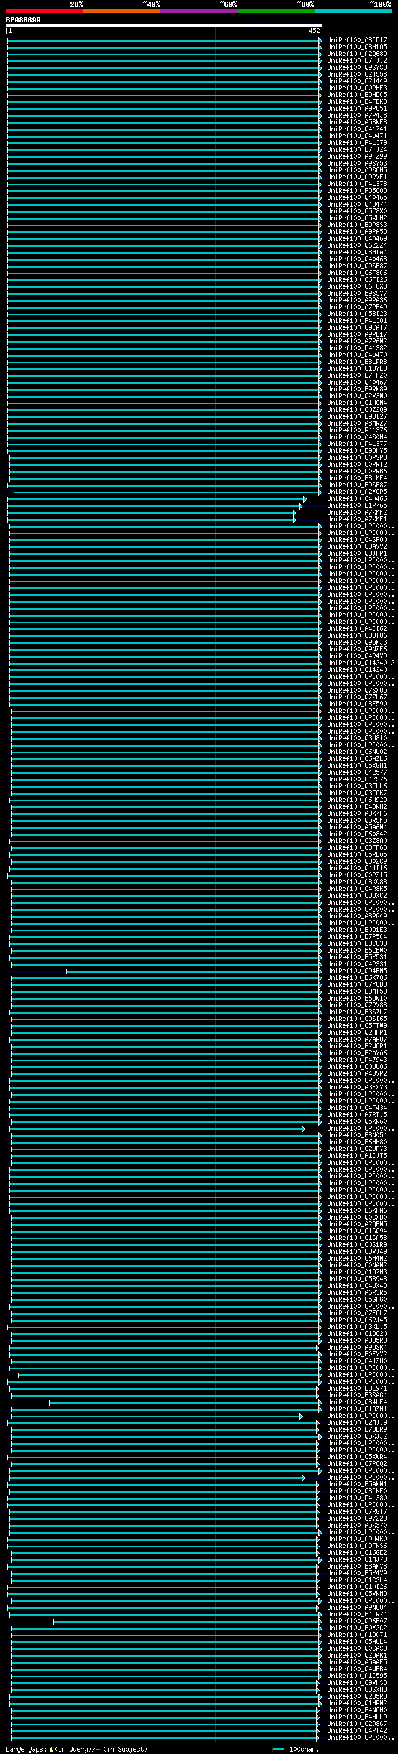Select the UniRef100_Q4U474 label

pos(356,204)
